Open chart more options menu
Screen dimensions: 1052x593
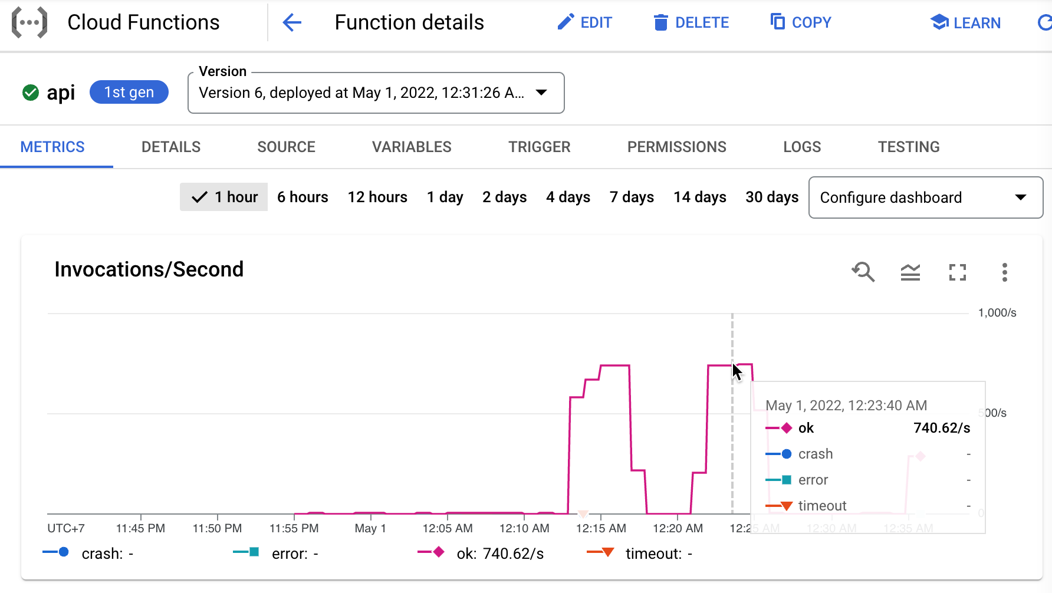coord(1005,272)
